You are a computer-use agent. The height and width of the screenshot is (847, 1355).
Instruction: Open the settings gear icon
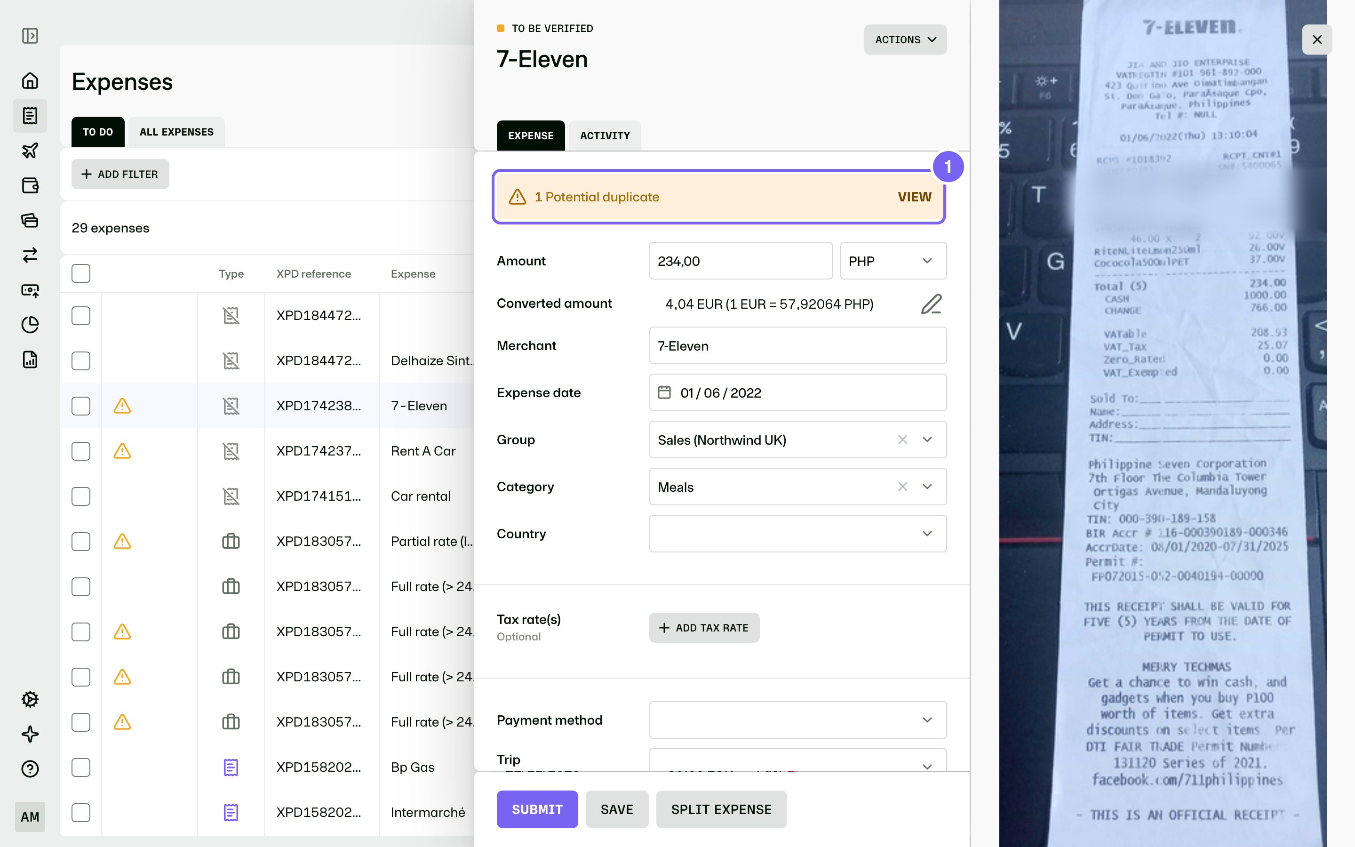coord(30,699)
